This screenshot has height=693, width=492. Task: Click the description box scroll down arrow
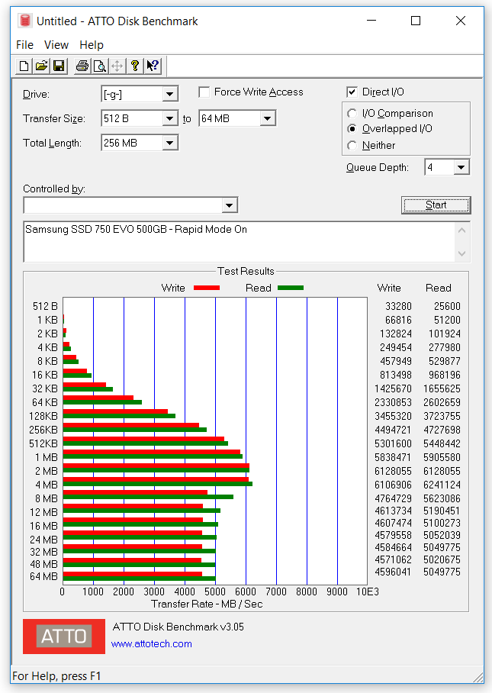click(x=462, y=253)
